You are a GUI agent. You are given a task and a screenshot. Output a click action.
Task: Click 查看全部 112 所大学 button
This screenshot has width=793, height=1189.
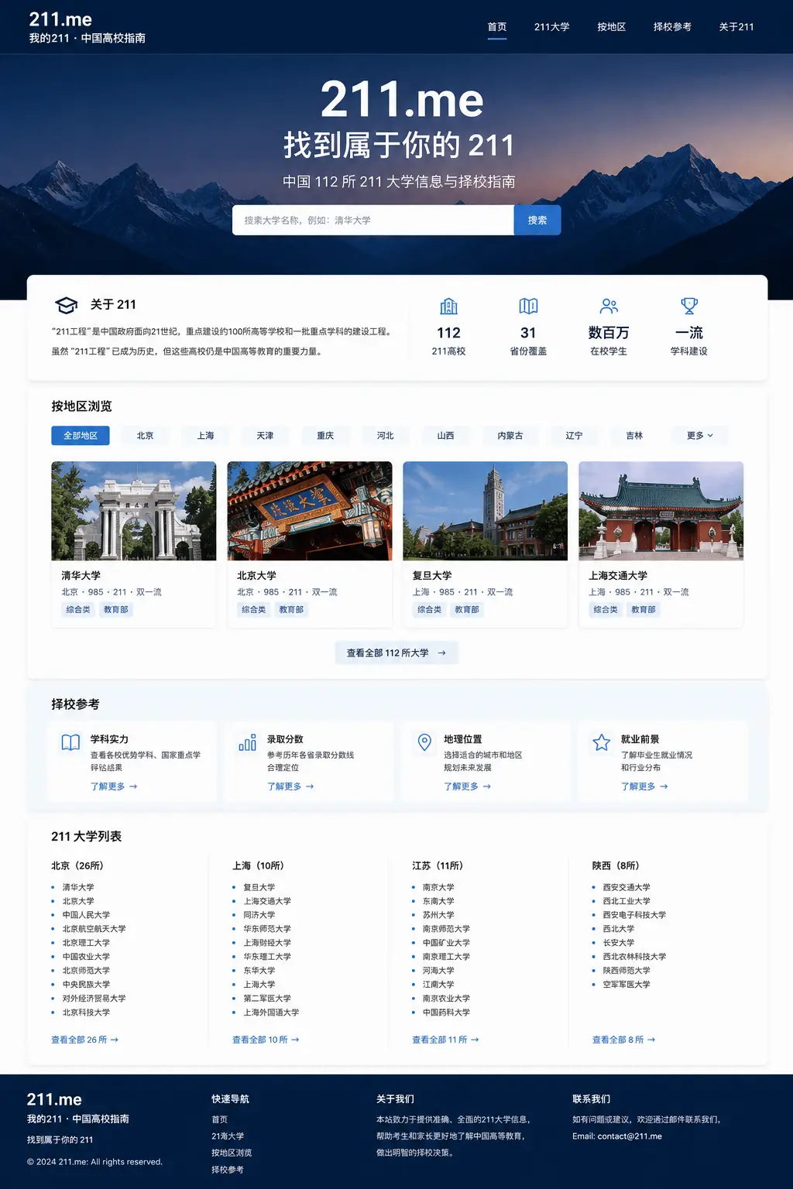pos(396,653)
